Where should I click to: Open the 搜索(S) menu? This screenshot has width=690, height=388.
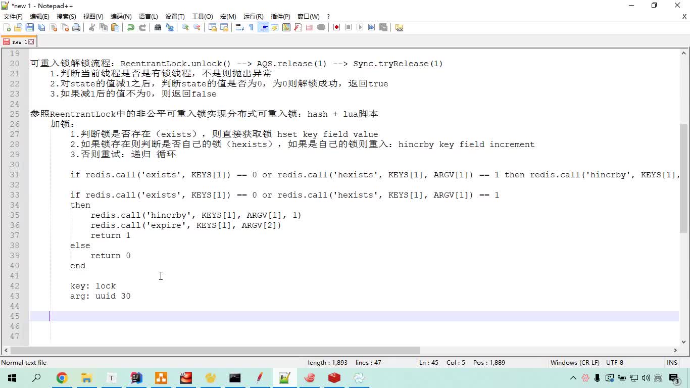tap(66, 17)
